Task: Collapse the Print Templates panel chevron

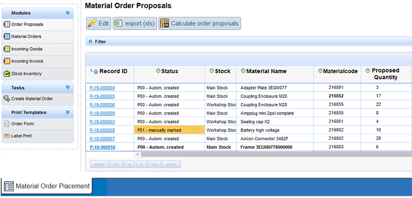Action: [x=68, y=112]
